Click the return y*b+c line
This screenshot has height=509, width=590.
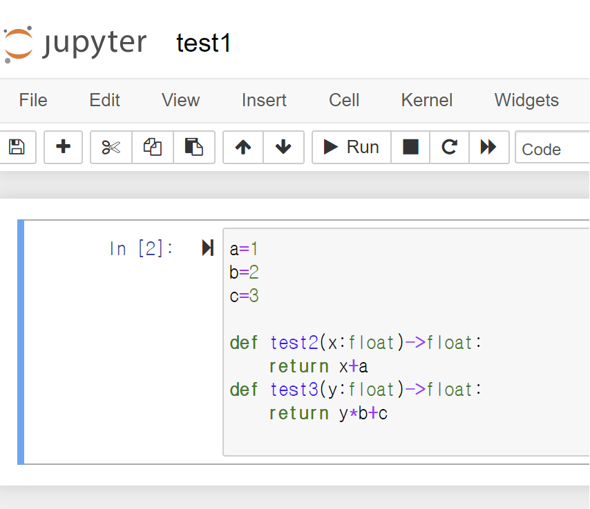(328, 413)
